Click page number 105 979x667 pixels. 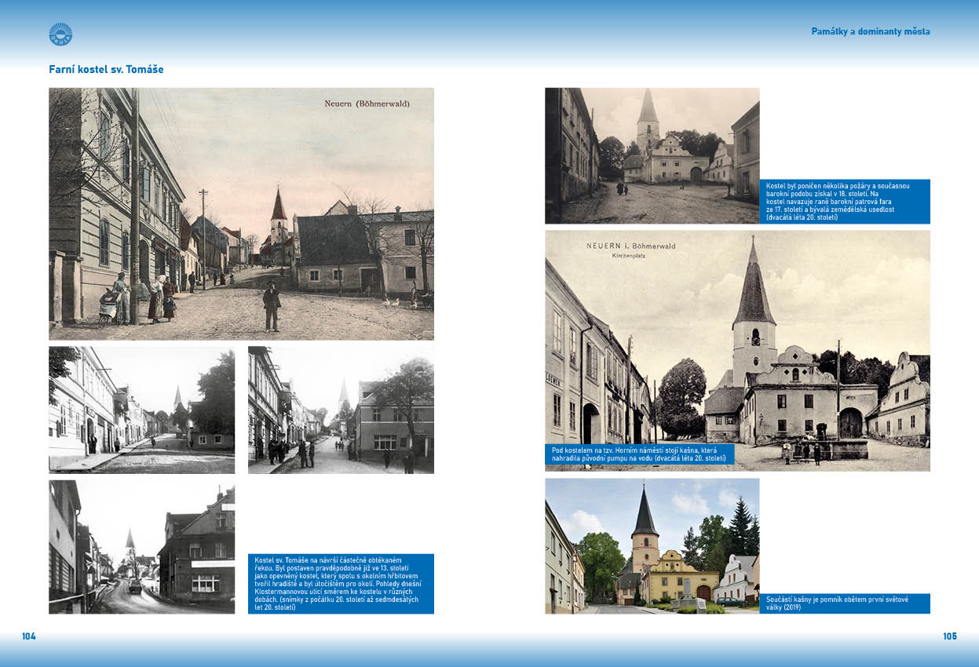click(x=950, y=636)
